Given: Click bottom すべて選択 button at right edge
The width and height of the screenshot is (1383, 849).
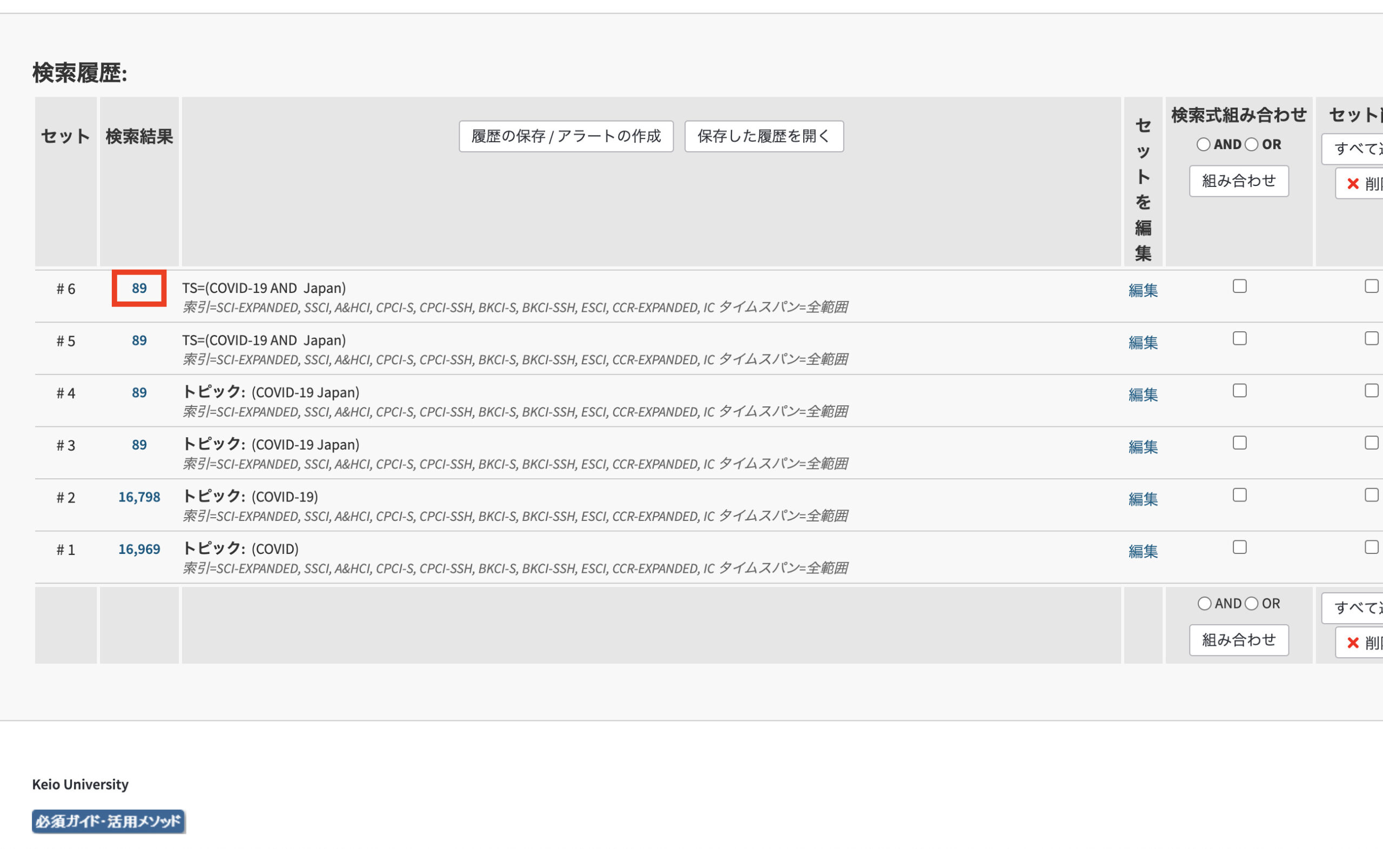Looking at the screenshot, I should 1353,608.
